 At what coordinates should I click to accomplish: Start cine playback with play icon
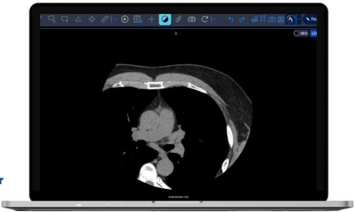(x=125, y=19)
